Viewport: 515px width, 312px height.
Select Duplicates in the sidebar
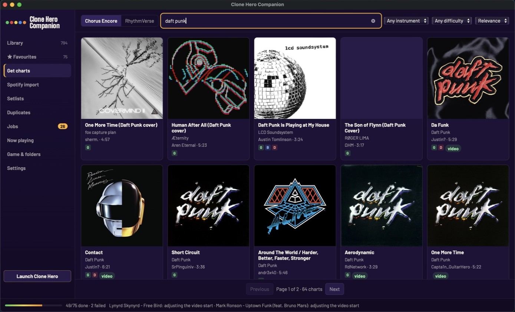37,113
